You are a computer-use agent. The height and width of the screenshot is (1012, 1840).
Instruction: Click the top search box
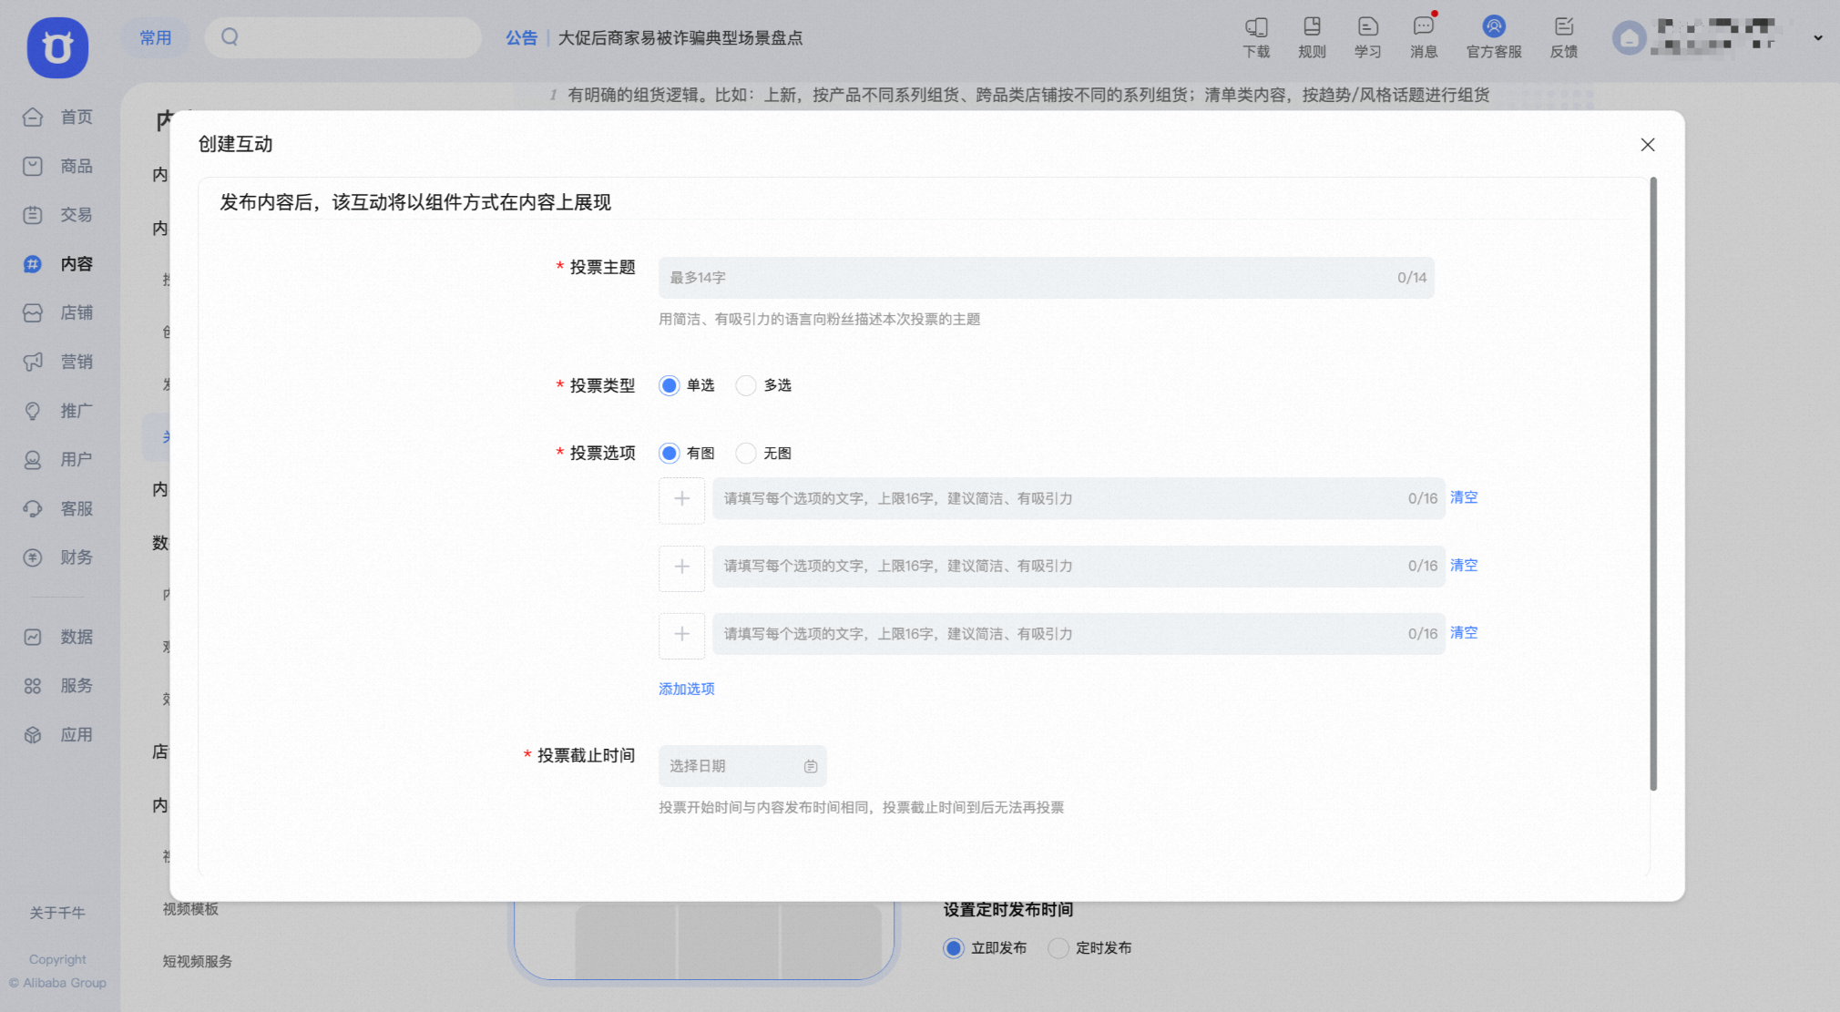pyautogui.click(x=342, y=37)
